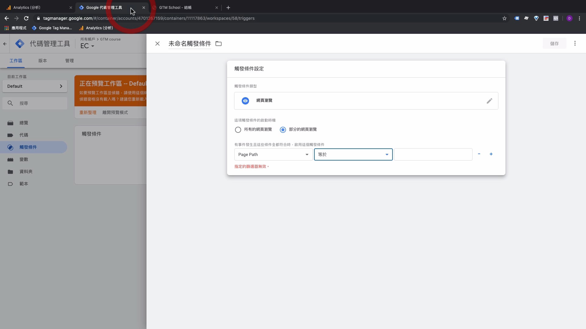Image resolution: width=586 pixels, height=329 pixels.
Task: Open the three-dot more options menu
Action: point(575,44)
